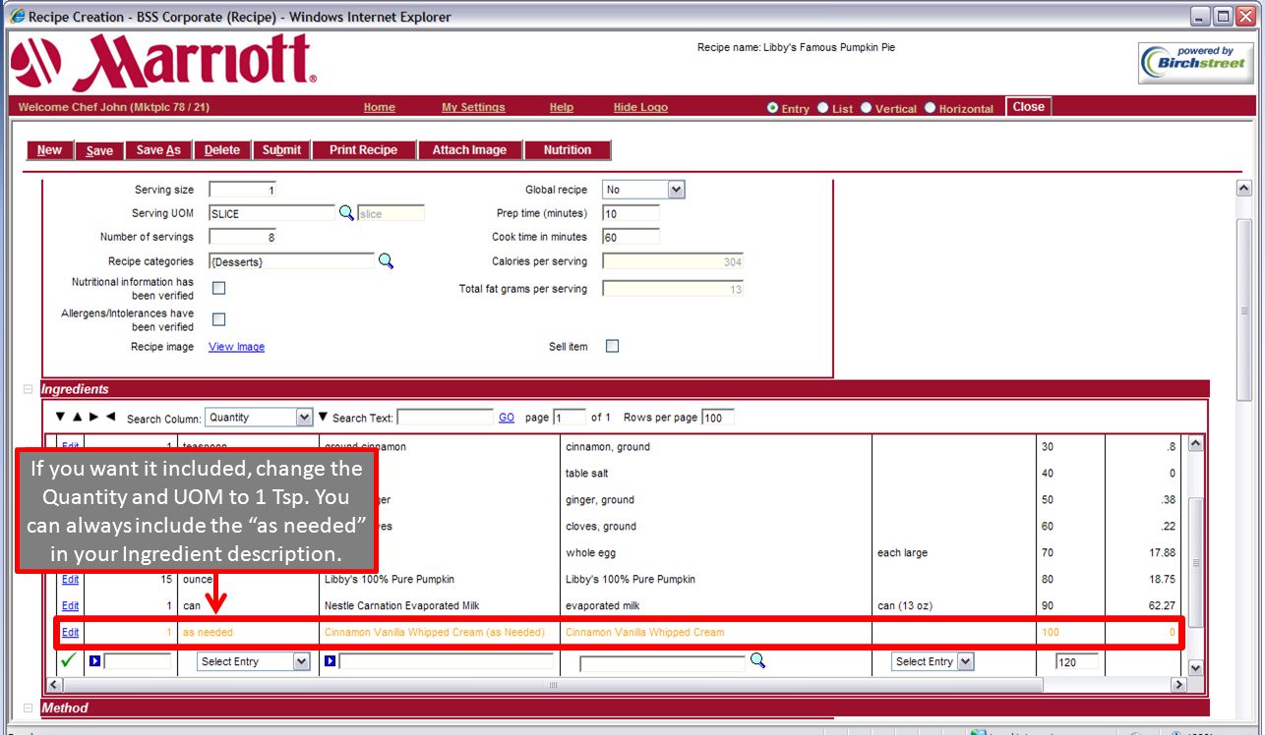Click the up-arrow navigation icon in Ingredients
This screenshot has width=1265, height=735.
[x=78, y=417]
